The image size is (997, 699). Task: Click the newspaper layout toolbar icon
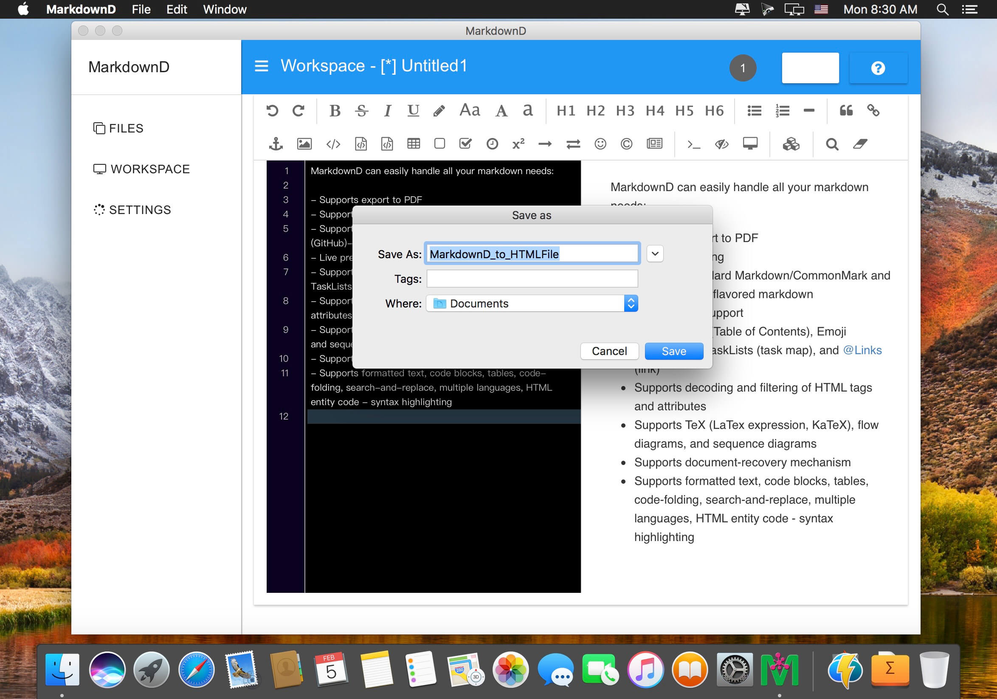click(x=654, y=144)
